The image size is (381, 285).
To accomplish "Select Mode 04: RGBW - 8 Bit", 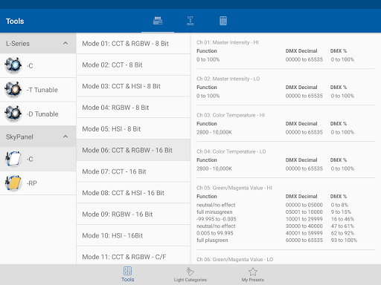I will tap(133, 108).
